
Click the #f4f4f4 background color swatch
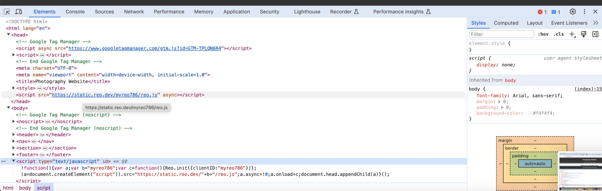pos(529,113)
